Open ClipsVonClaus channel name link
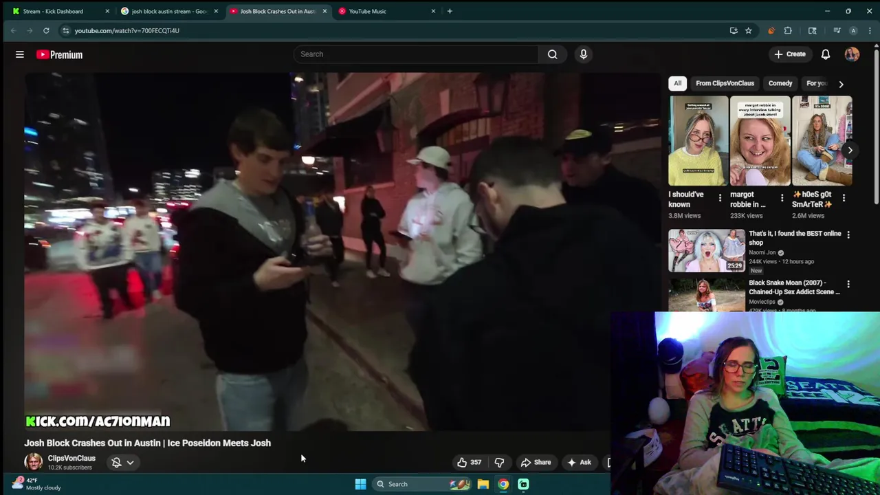Screen dimensions: 880x495 (x=71, y=459)
